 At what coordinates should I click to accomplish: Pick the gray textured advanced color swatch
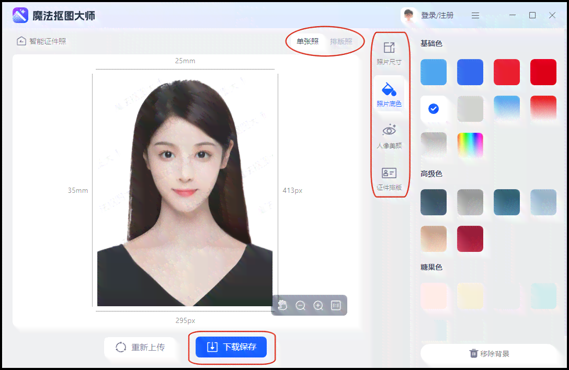click(x=470, y=202)
